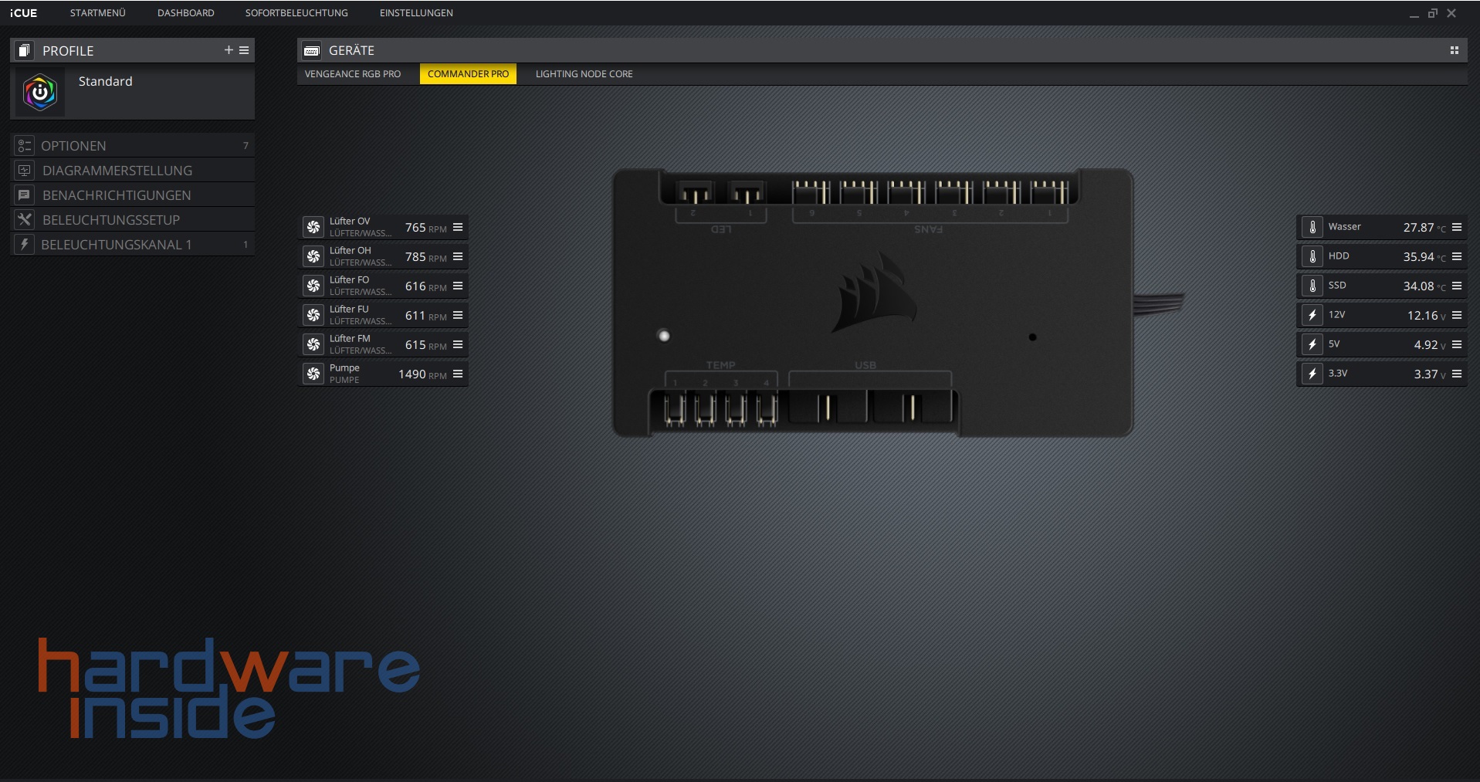Switch to the VENGEANCE RGB PRO tab

(x=353, y=74)
